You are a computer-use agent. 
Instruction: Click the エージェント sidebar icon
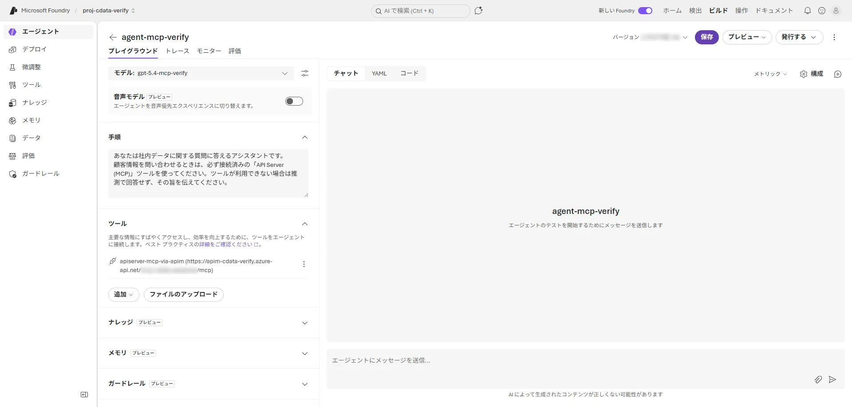click(x=12, y=32)
